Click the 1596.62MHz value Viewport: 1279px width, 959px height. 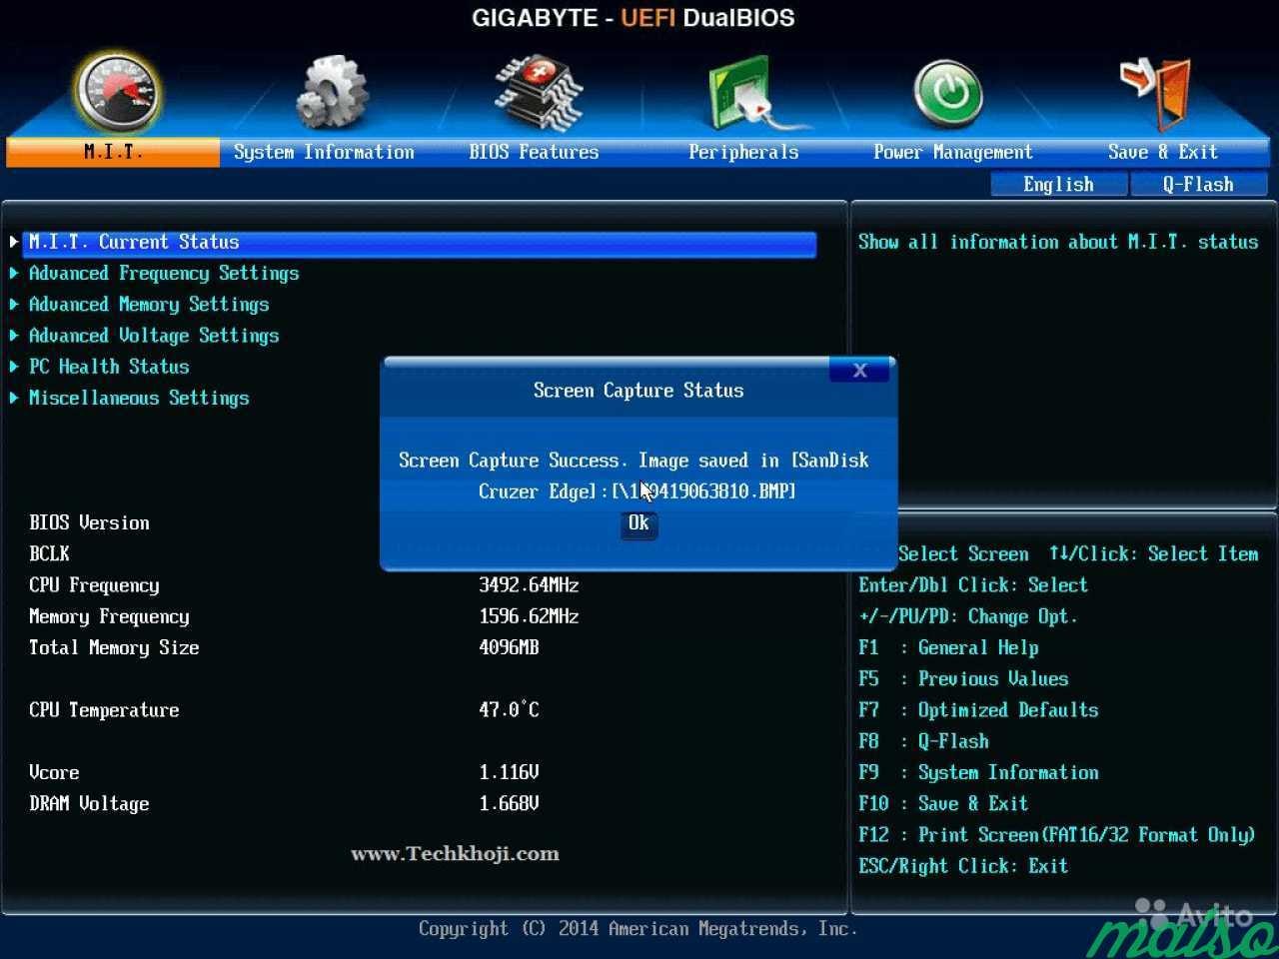pyautogui.click(x=529, y=616)
